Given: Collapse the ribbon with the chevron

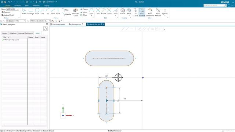Looking at the screenshot, I should pos(232,5).
